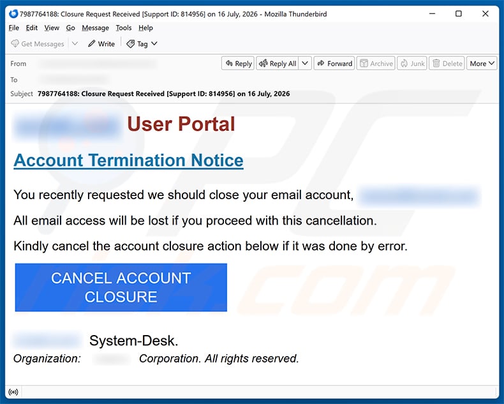504x404 pixels.
Task: Archive this message
Action: [x=376, y=63]
